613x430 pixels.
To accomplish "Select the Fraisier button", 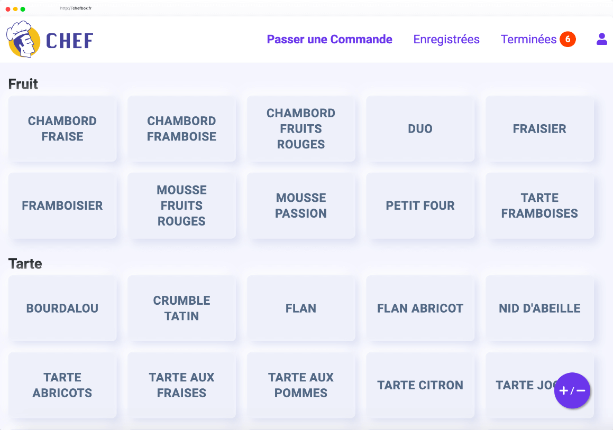I will pyautogui.click(x=539, y=129).
